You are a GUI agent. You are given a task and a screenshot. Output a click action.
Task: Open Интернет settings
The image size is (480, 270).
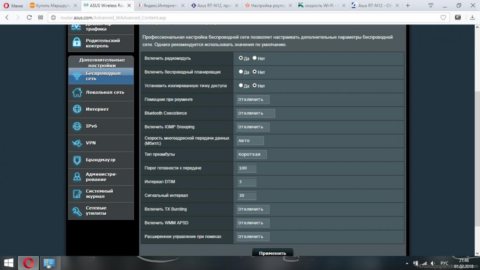101,109
